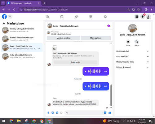155x124 pixels.
Task: Click the Facebook logo icon
Action: tap(4, 16)
